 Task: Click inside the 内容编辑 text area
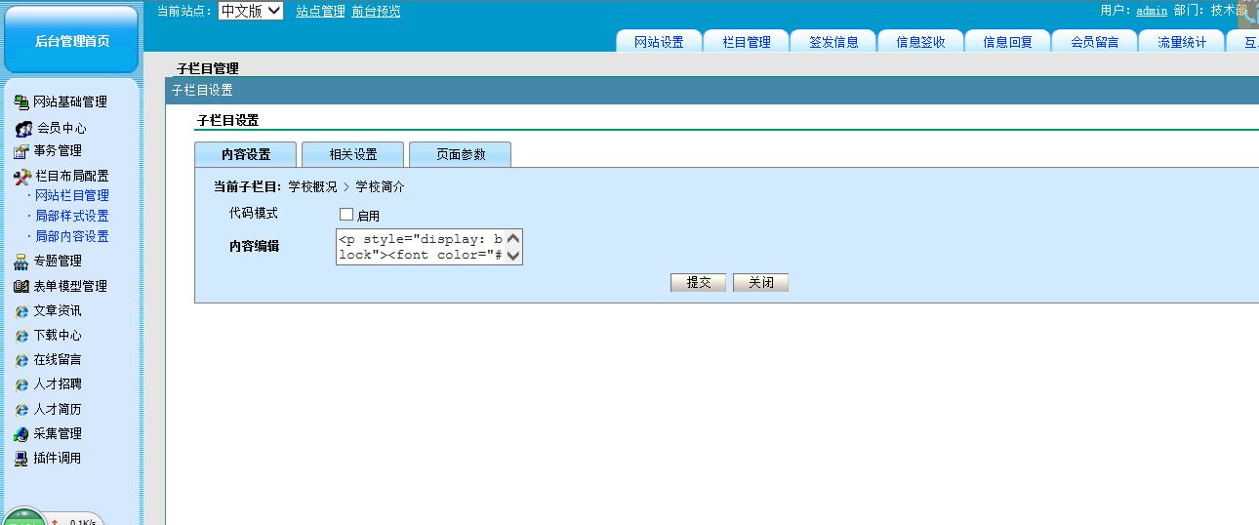[420, 247]
